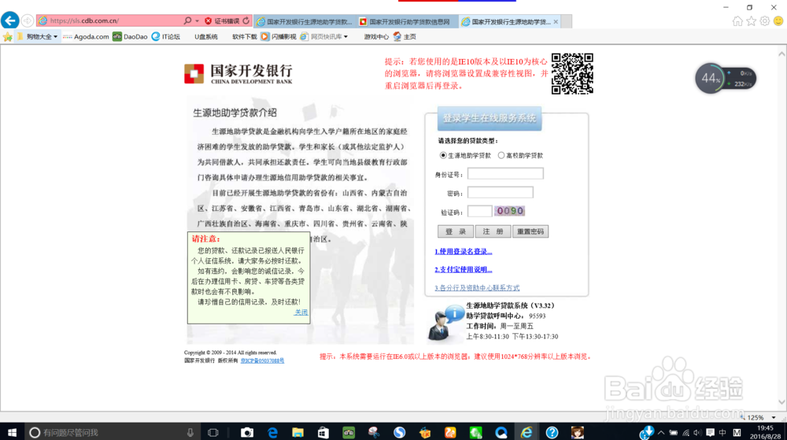Open the Agoda.com bookmark
The height and width of the screenshot is (440, 787).
(x=87, y=37)
